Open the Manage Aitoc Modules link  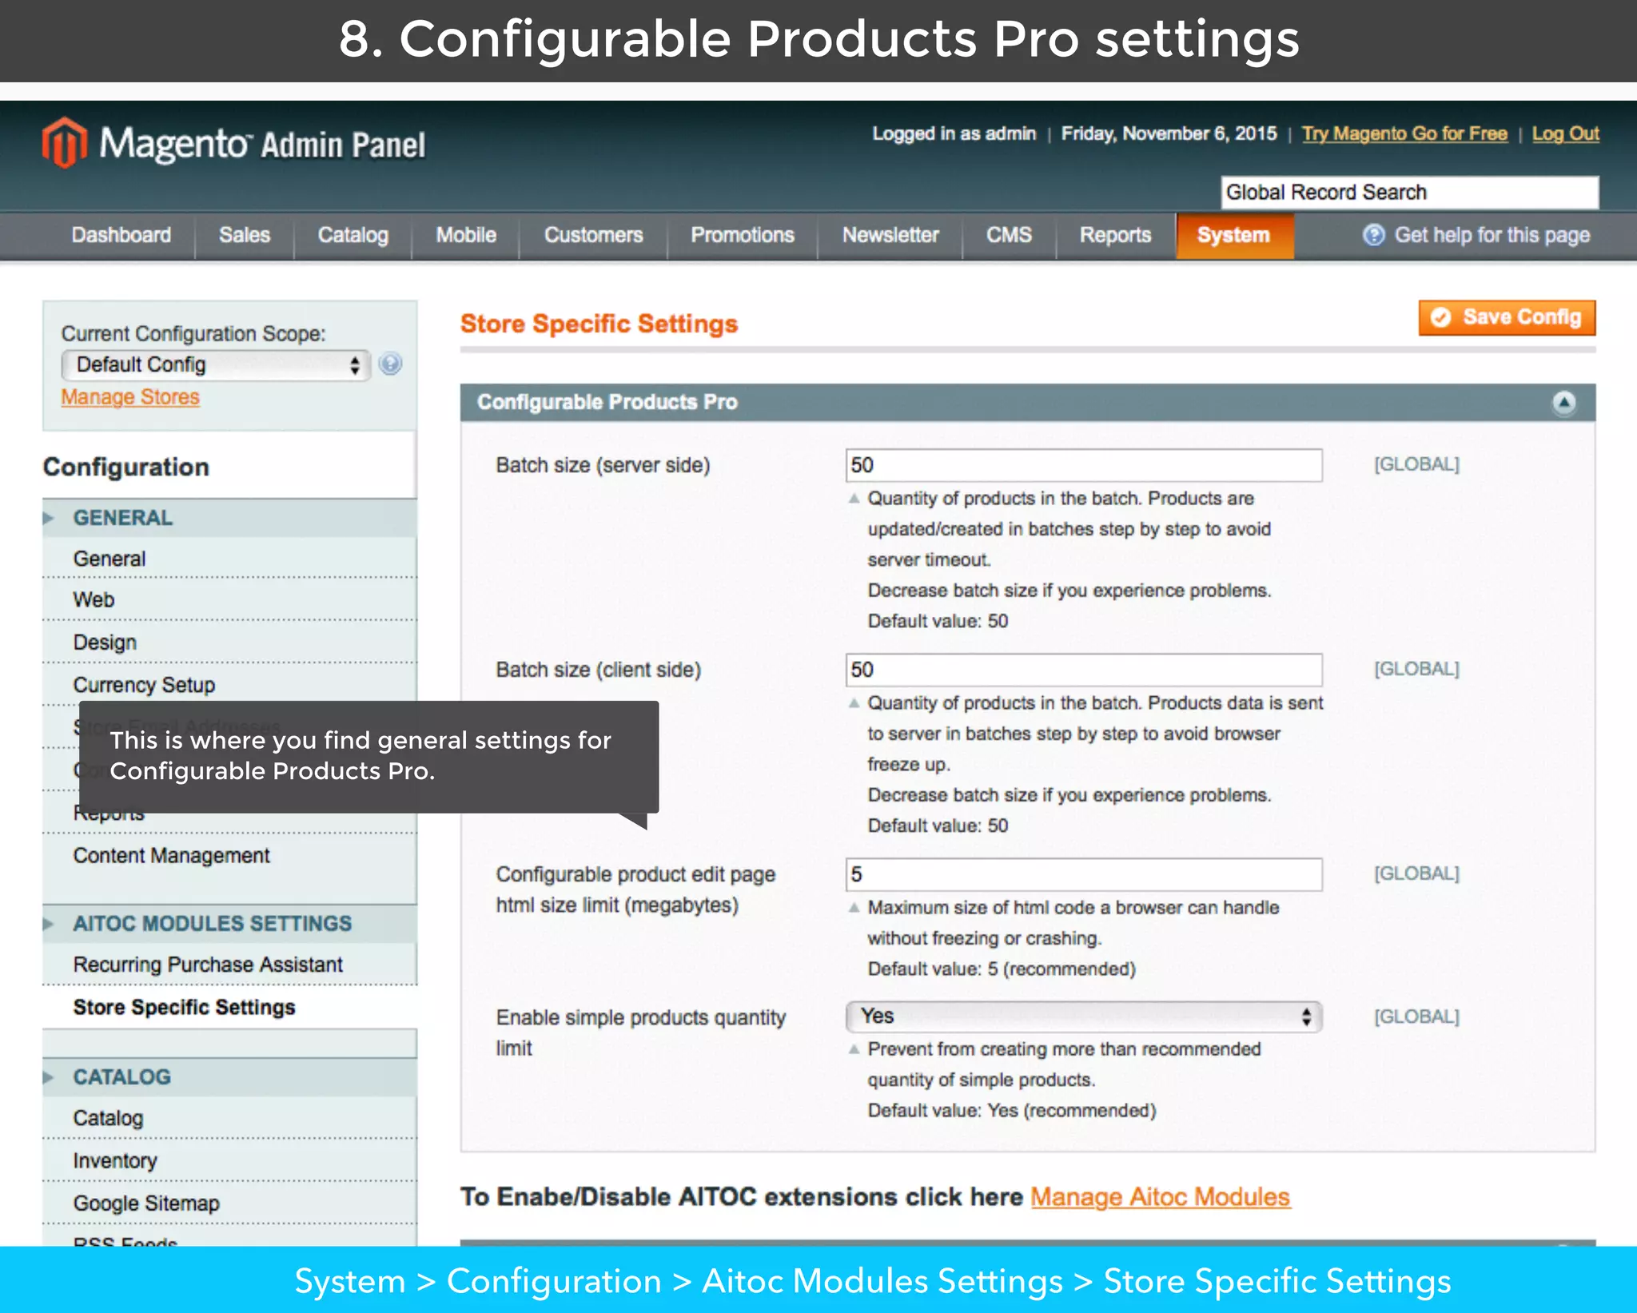pos(1160,1197)
